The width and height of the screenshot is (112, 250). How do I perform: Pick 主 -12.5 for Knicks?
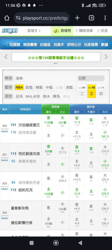click(77, 193)
